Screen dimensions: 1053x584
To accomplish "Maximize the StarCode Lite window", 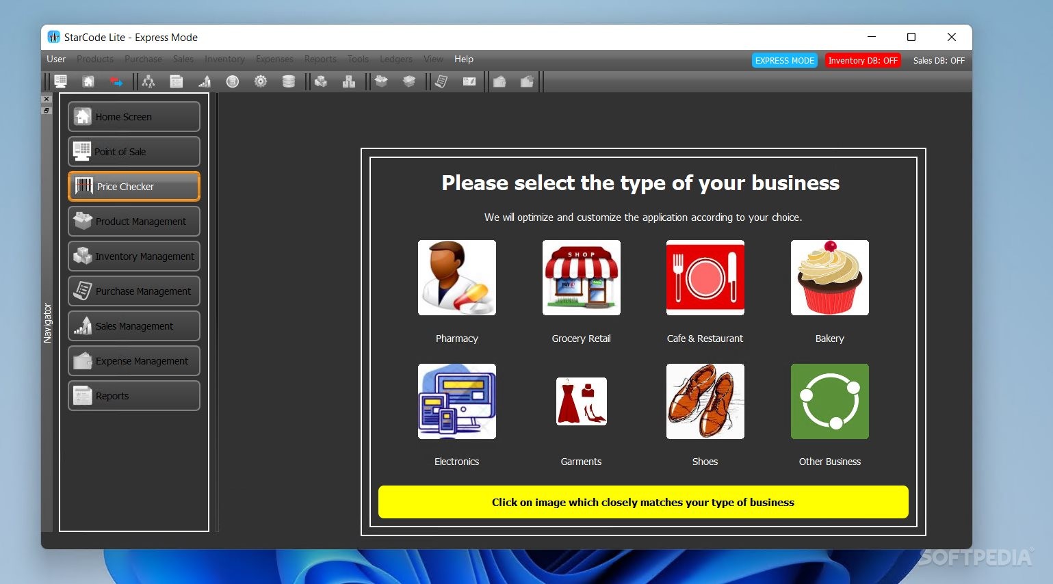I will (x=911, y=37).
